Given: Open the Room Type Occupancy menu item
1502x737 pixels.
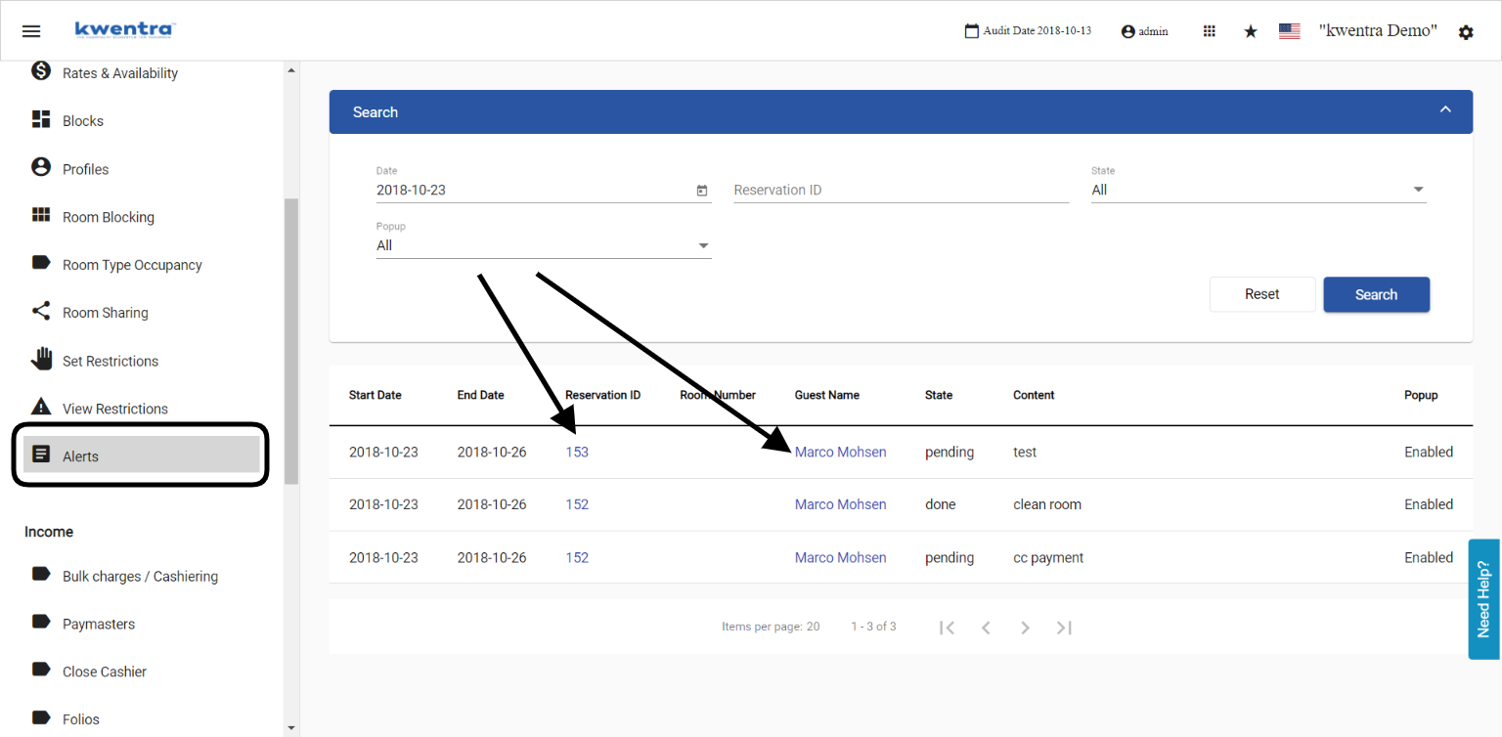Looking at the screenshot, I should click(132, 265).
